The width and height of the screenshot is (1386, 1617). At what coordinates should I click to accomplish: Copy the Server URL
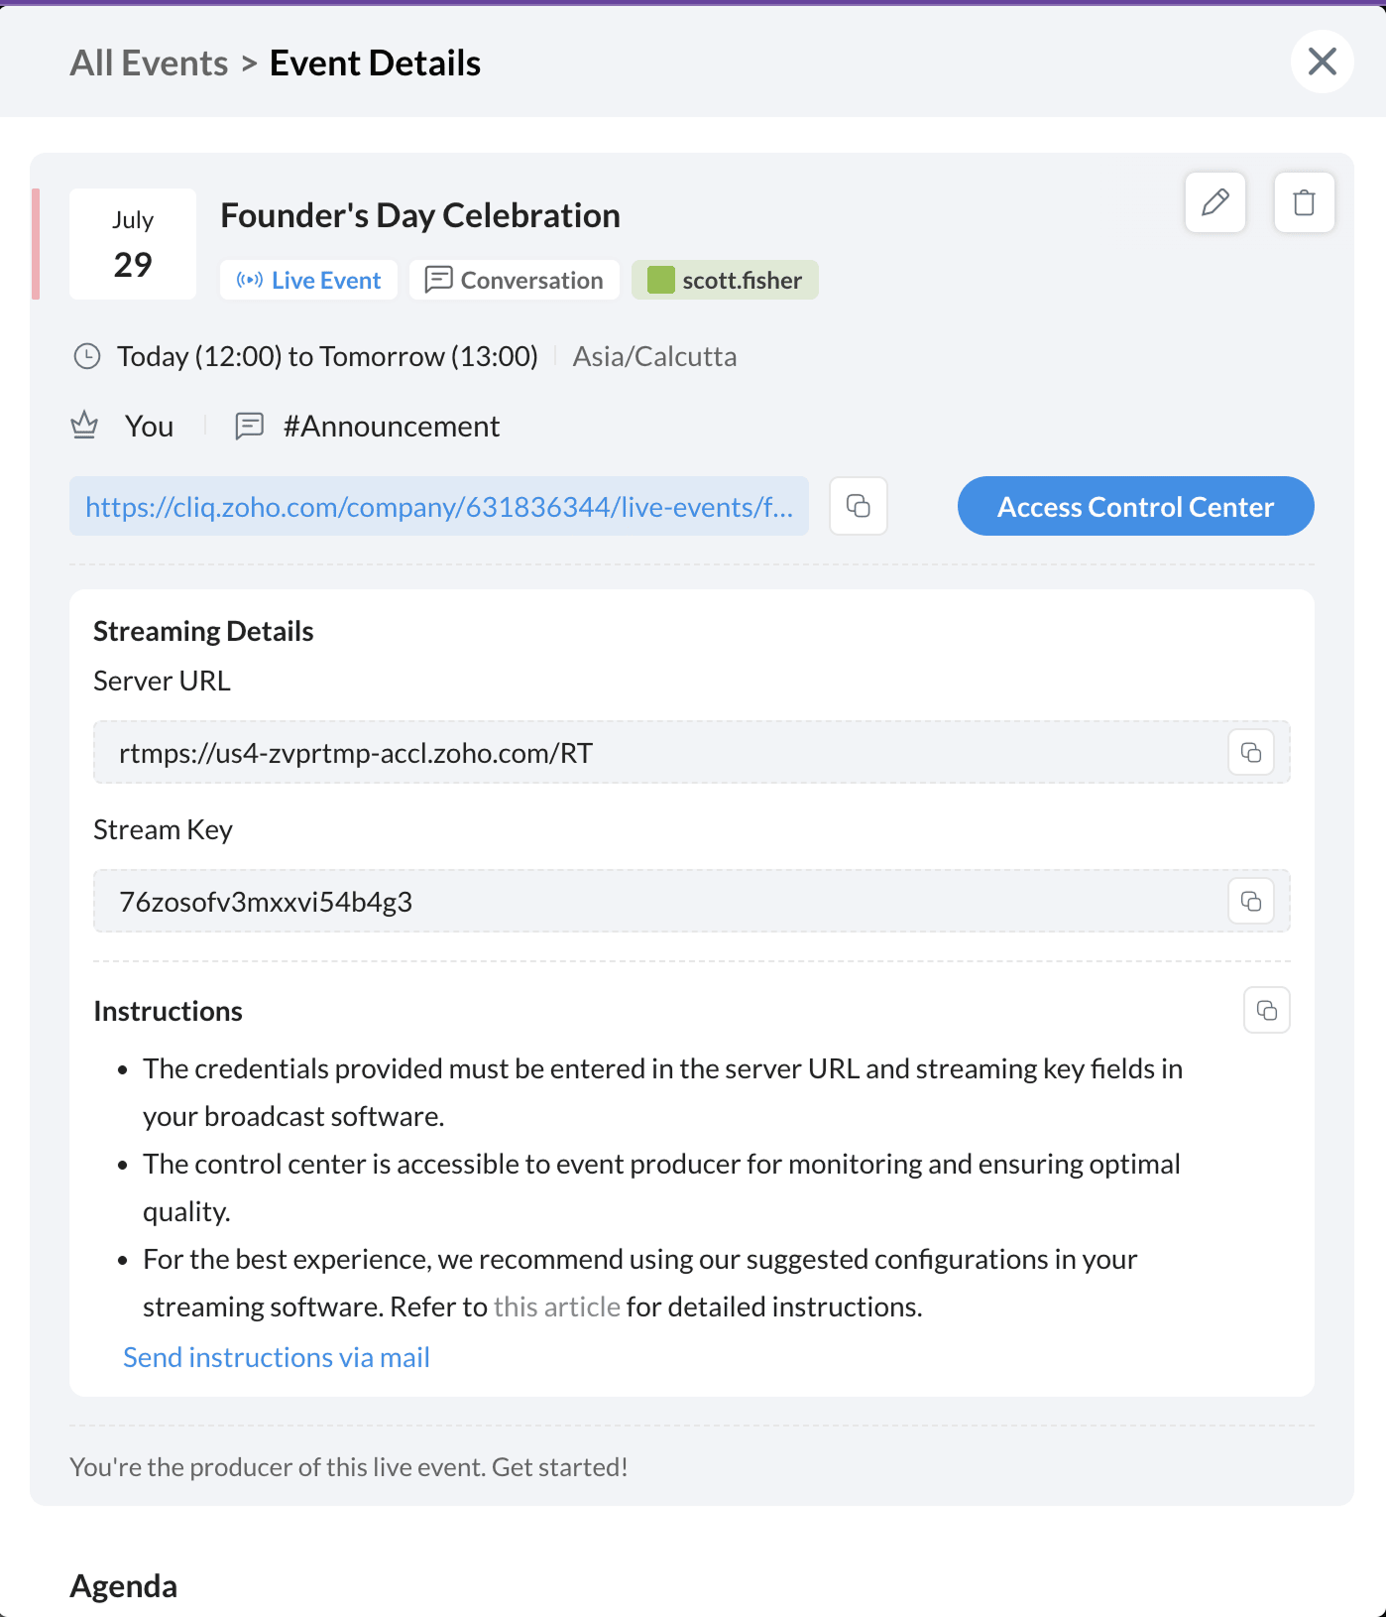click(x=1250, y=752)
